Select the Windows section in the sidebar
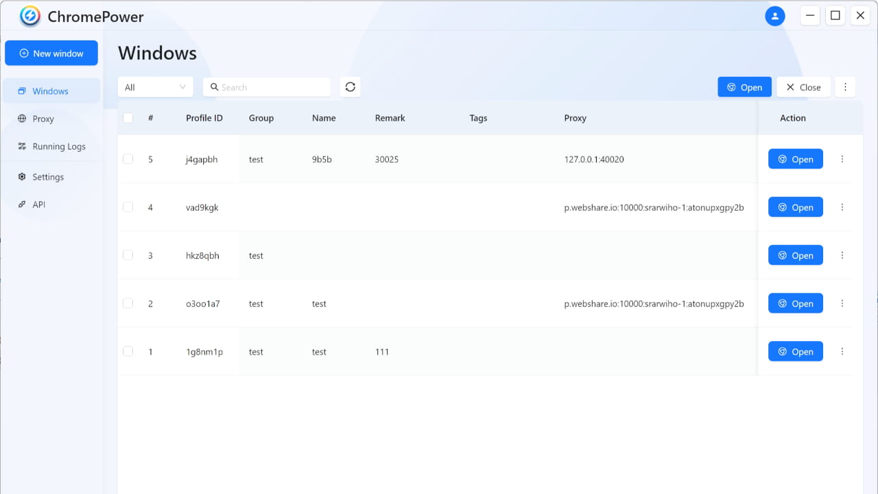 pos(50,91)
